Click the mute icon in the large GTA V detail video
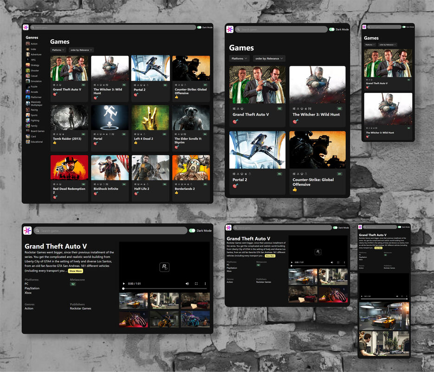This screenshot has width=434, height=372. (187, 284)
